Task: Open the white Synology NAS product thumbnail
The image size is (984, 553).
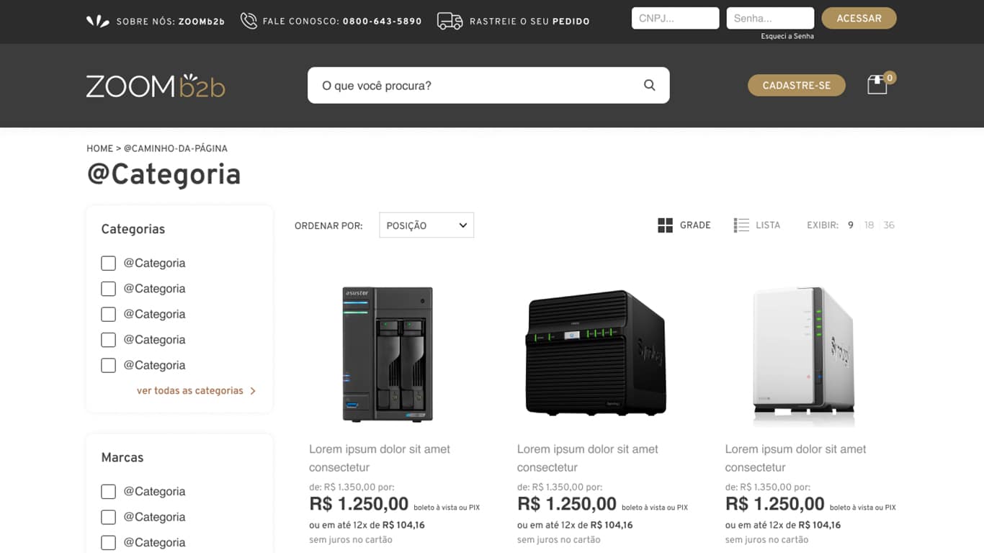Action: click(x=803, y=353)
